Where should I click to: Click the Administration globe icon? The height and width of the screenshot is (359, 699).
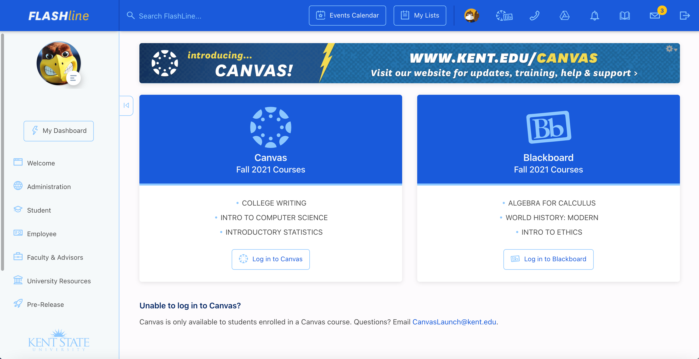coord(18,186)
